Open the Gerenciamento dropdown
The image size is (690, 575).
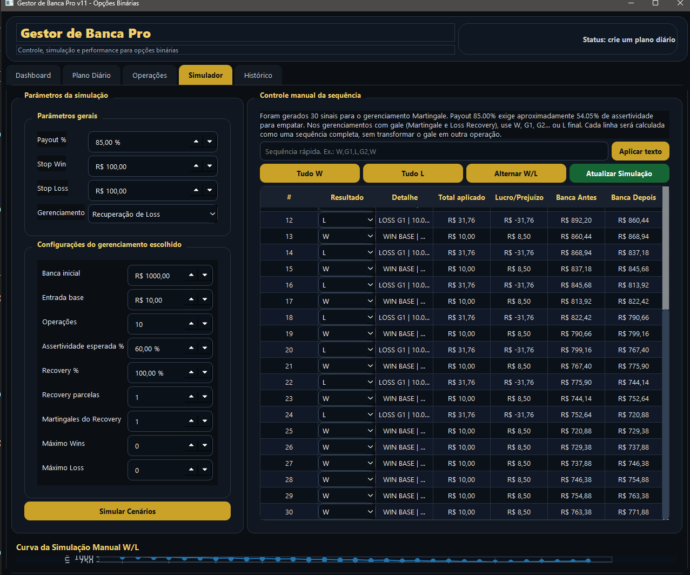(x=153, y=214)
